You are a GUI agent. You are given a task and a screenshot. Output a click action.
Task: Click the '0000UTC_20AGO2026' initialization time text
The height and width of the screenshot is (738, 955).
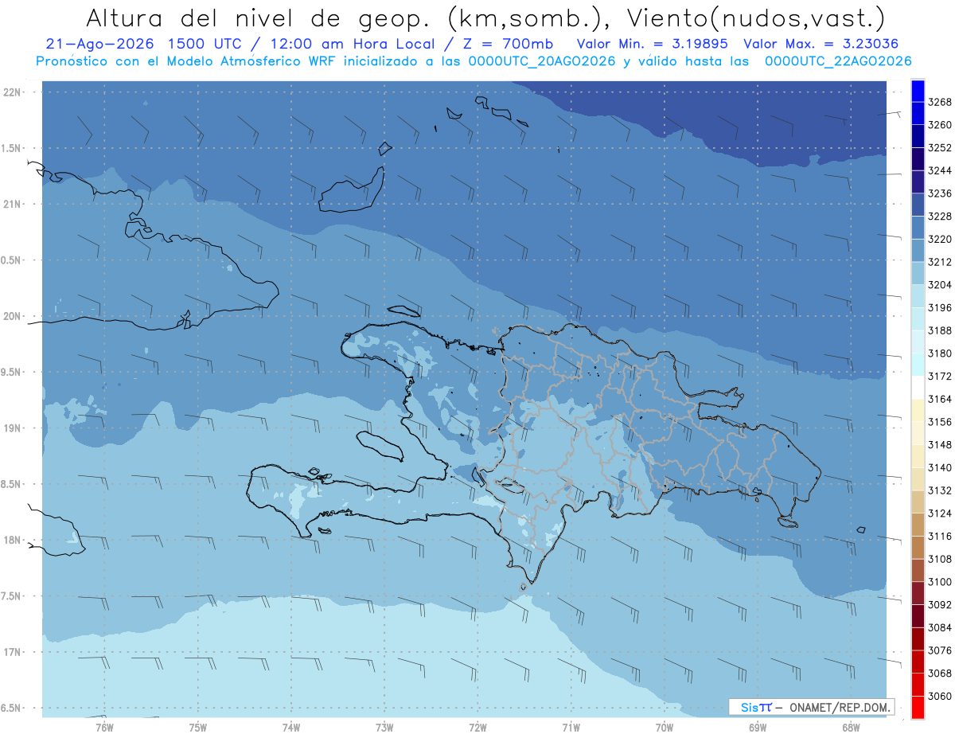pos(540,61)
